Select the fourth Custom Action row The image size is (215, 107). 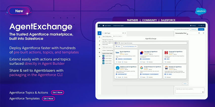click(107, 63)
